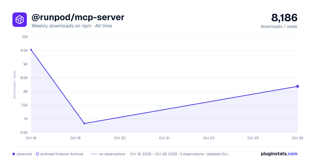The image size is (310, 163).
Task: Click the Oct 18 x-axis label
Action: coord(75,138)
